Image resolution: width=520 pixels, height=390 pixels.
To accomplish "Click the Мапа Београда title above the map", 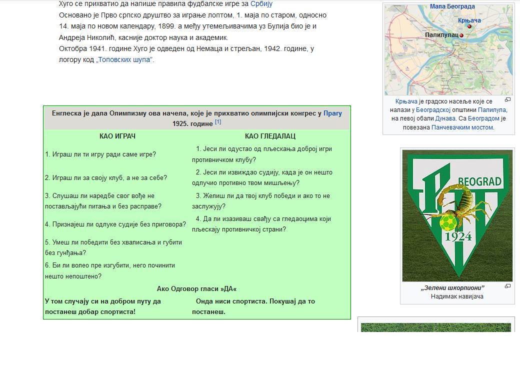I will pyautogui.click(x=452, y=6).
